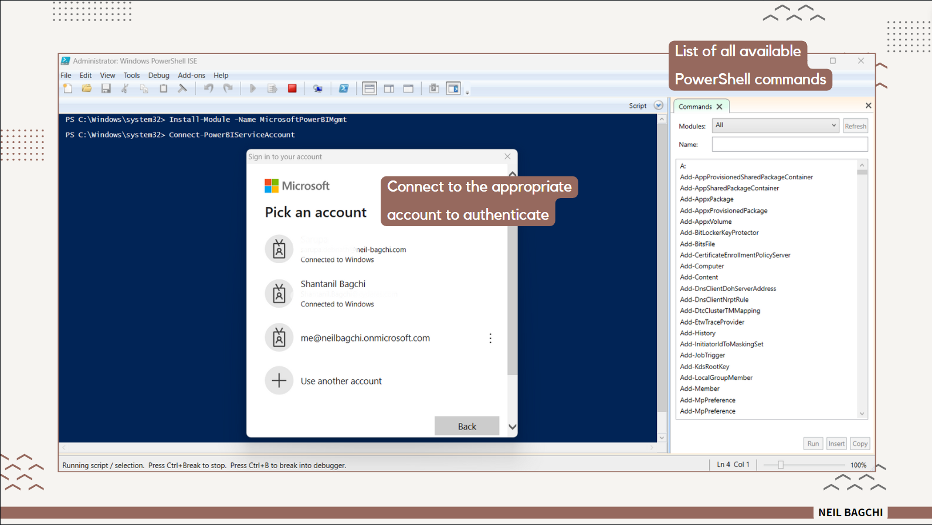The height and width of the screenshot is (525, 932).
Task: Show script pane on top layout icon
Action: tap(370, 89)
